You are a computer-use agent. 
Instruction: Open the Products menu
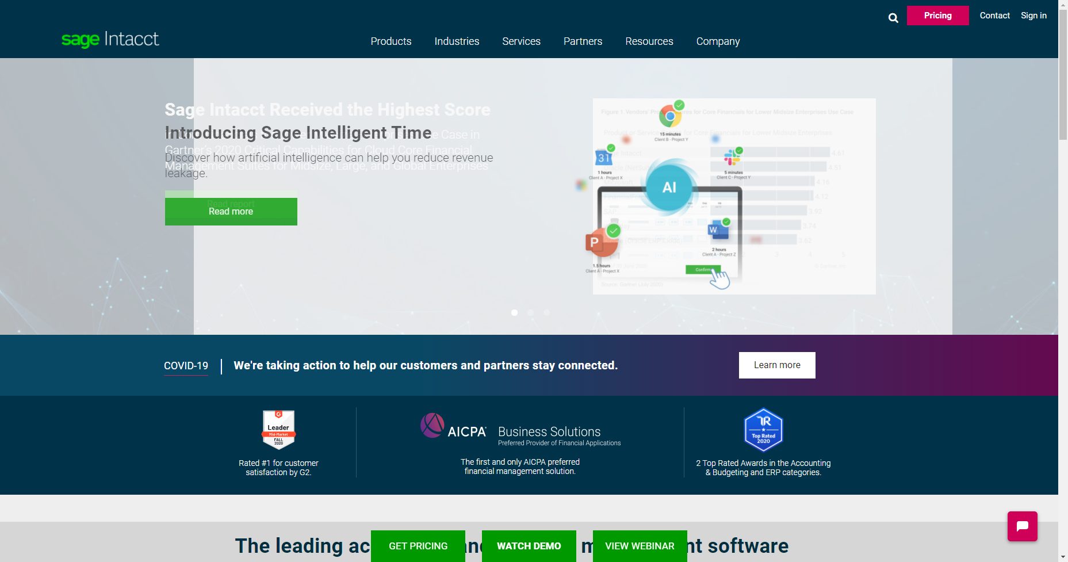point(391,41)
